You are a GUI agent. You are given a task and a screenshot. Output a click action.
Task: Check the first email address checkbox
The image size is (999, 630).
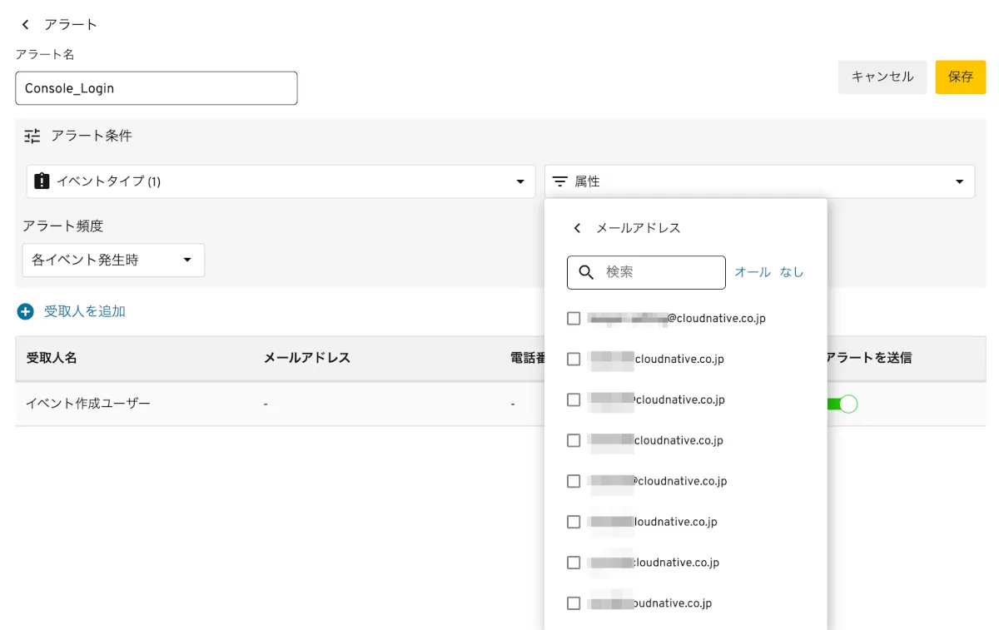[x=574, y=319]
